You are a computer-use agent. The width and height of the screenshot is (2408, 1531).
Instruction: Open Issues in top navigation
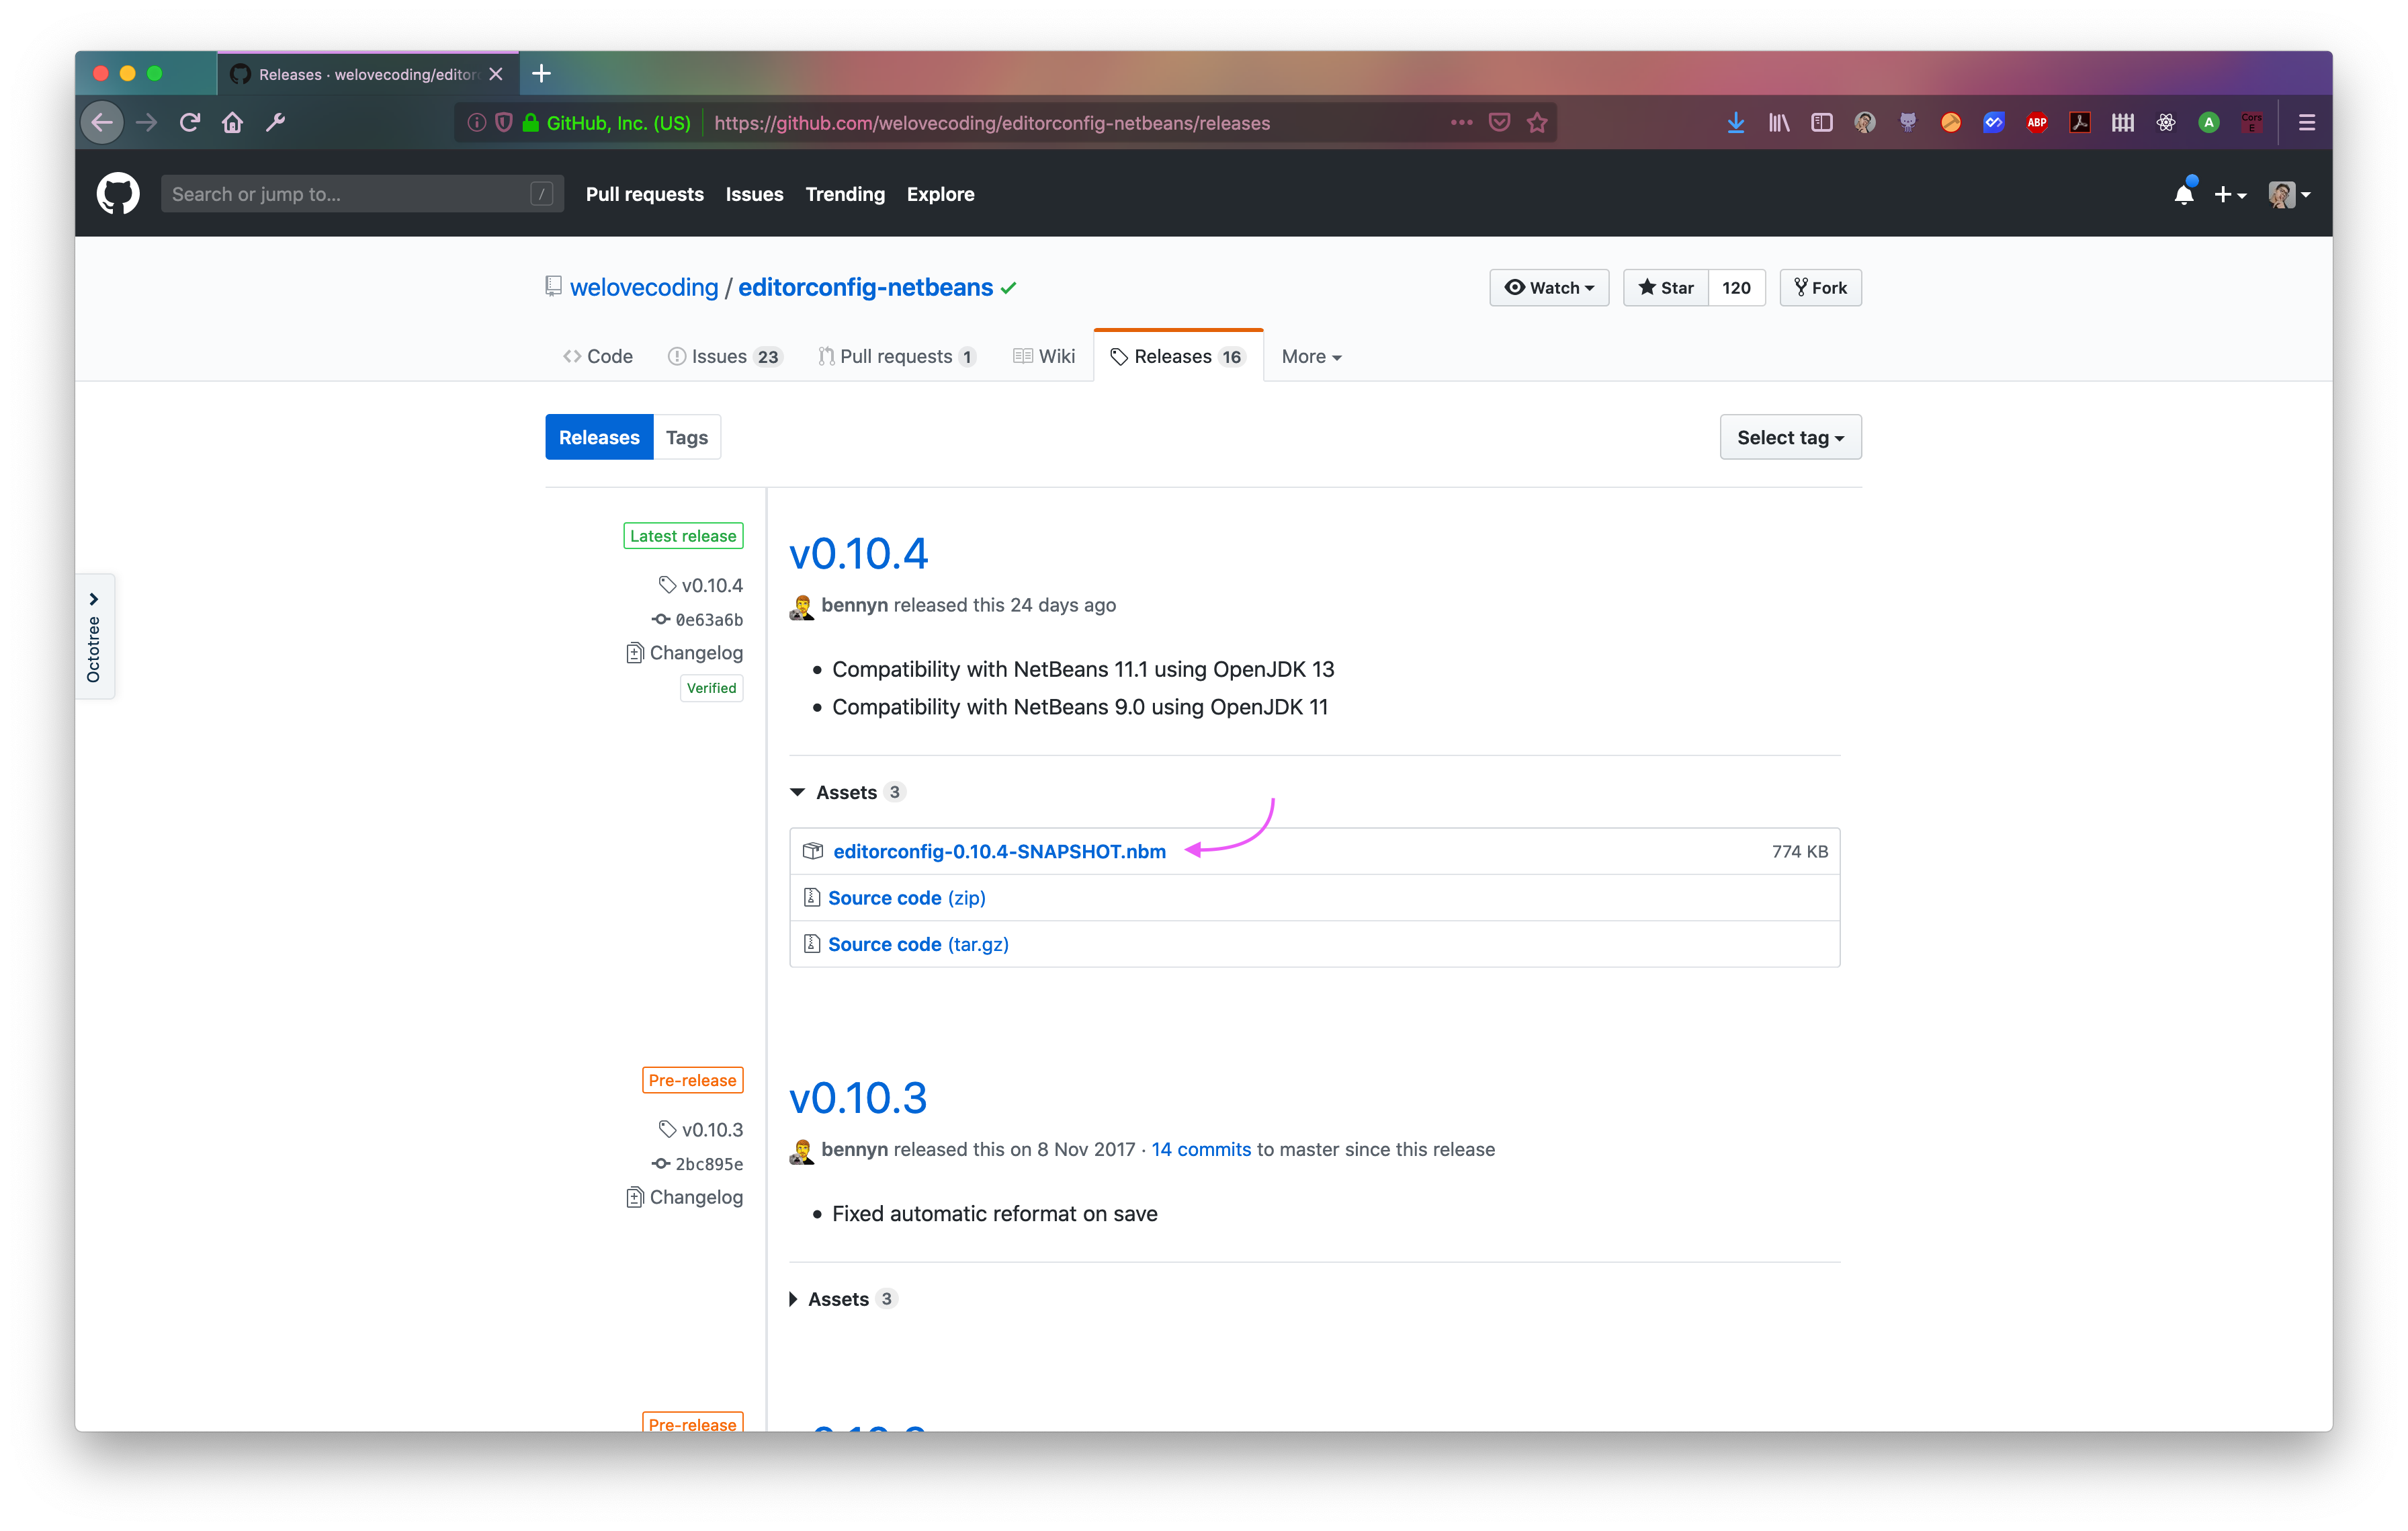754,194
